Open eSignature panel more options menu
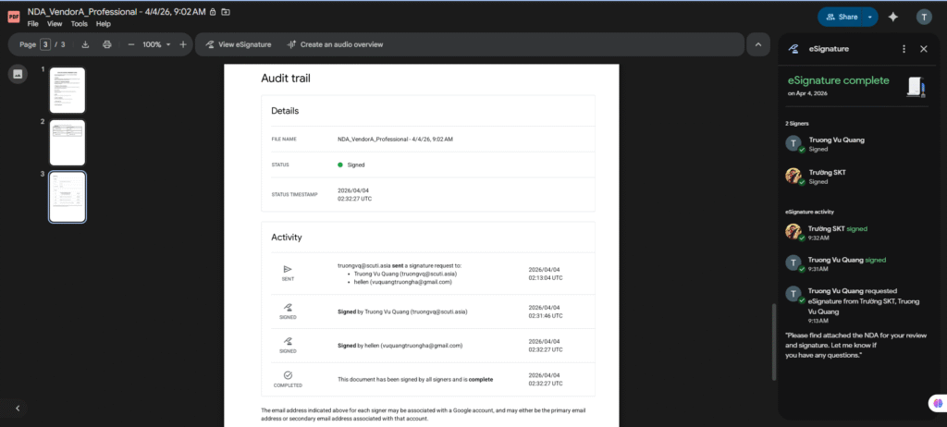The image size is (947, 427). (904, 48)
